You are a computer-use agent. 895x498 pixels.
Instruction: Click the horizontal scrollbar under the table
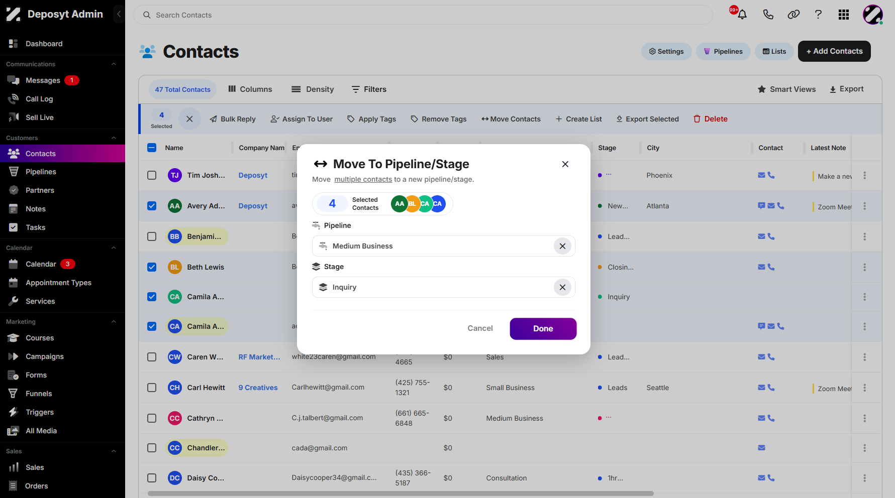click(x=401, y=493)
